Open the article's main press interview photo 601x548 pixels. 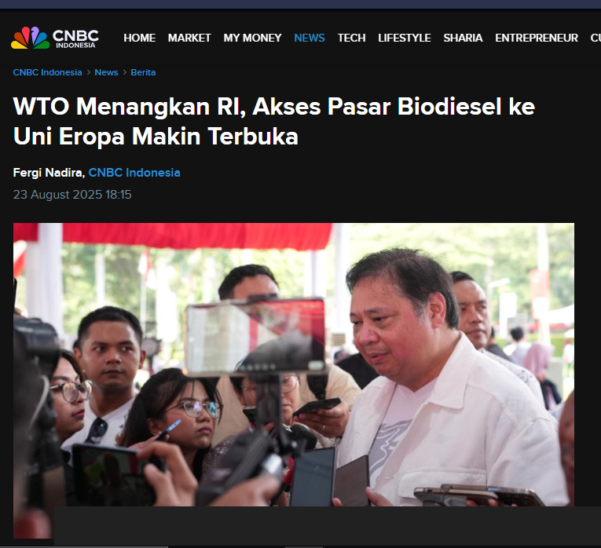pyautogui.click(x=294, y=364)
